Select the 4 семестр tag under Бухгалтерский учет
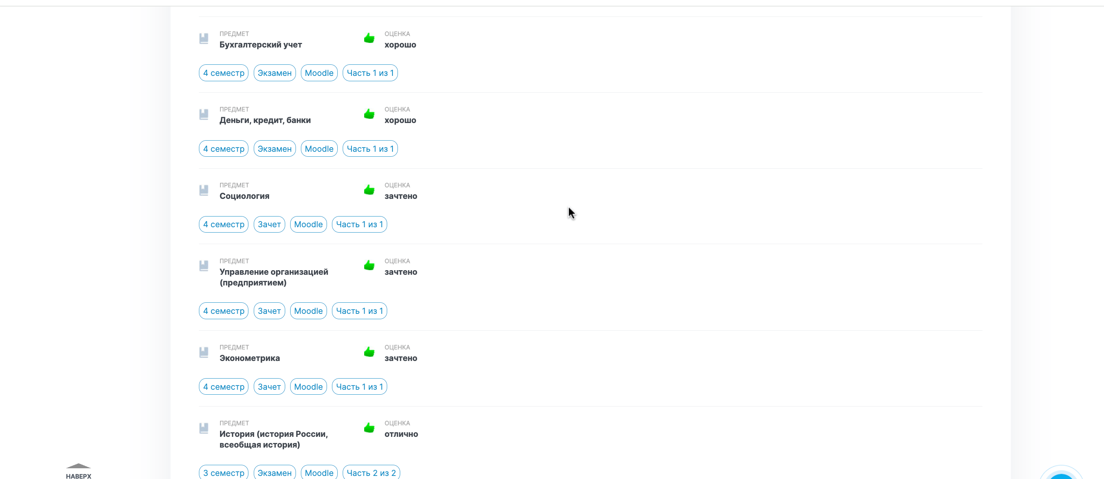 pos(223,73)
